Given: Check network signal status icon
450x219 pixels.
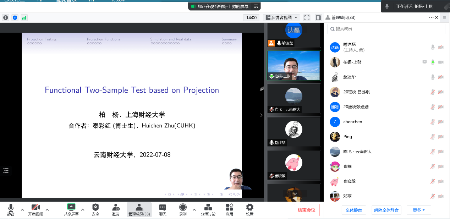Looking at the screenshot, I should pos(24,17).
